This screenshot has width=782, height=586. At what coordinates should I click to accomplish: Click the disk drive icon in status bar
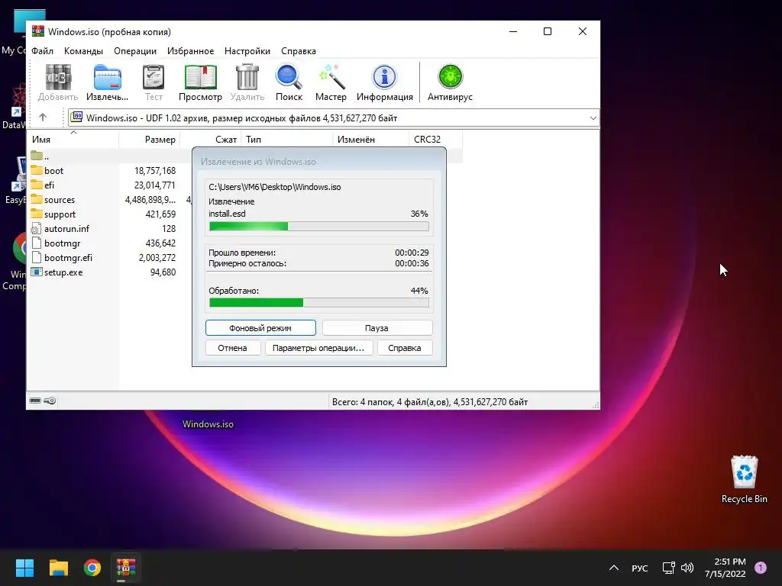pos(35,401)
